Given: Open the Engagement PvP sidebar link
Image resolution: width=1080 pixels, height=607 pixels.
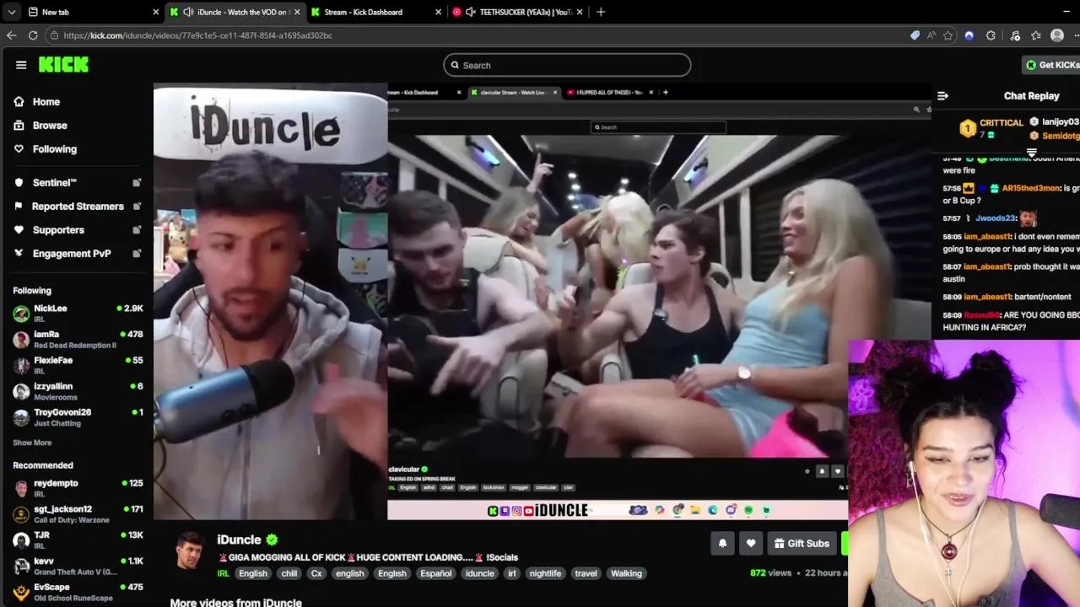Looking at the screenshot, I should point(72,253).
